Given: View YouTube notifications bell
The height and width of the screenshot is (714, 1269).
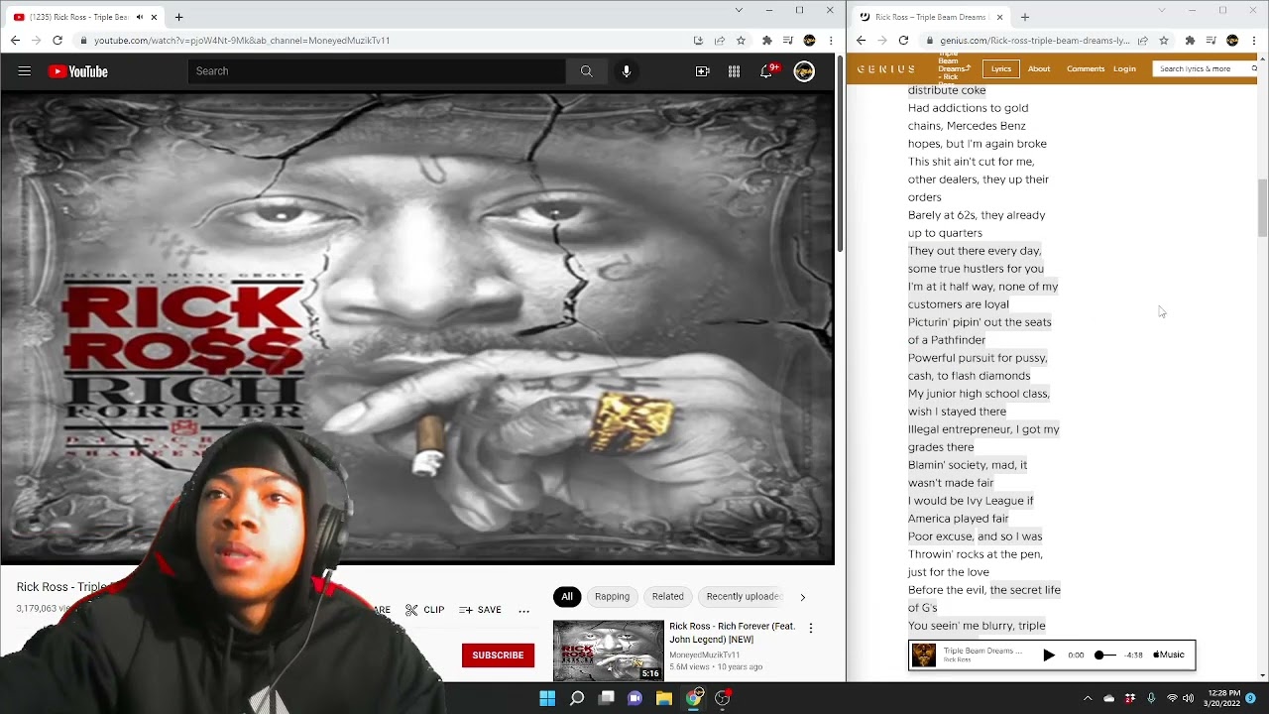Looking at the screenshot, I should 765,71.
